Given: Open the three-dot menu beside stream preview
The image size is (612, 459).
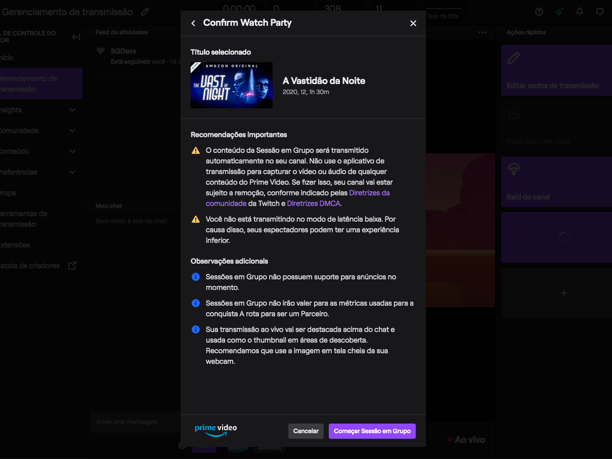Looking at the screenshot, I should tap(482, 32).
